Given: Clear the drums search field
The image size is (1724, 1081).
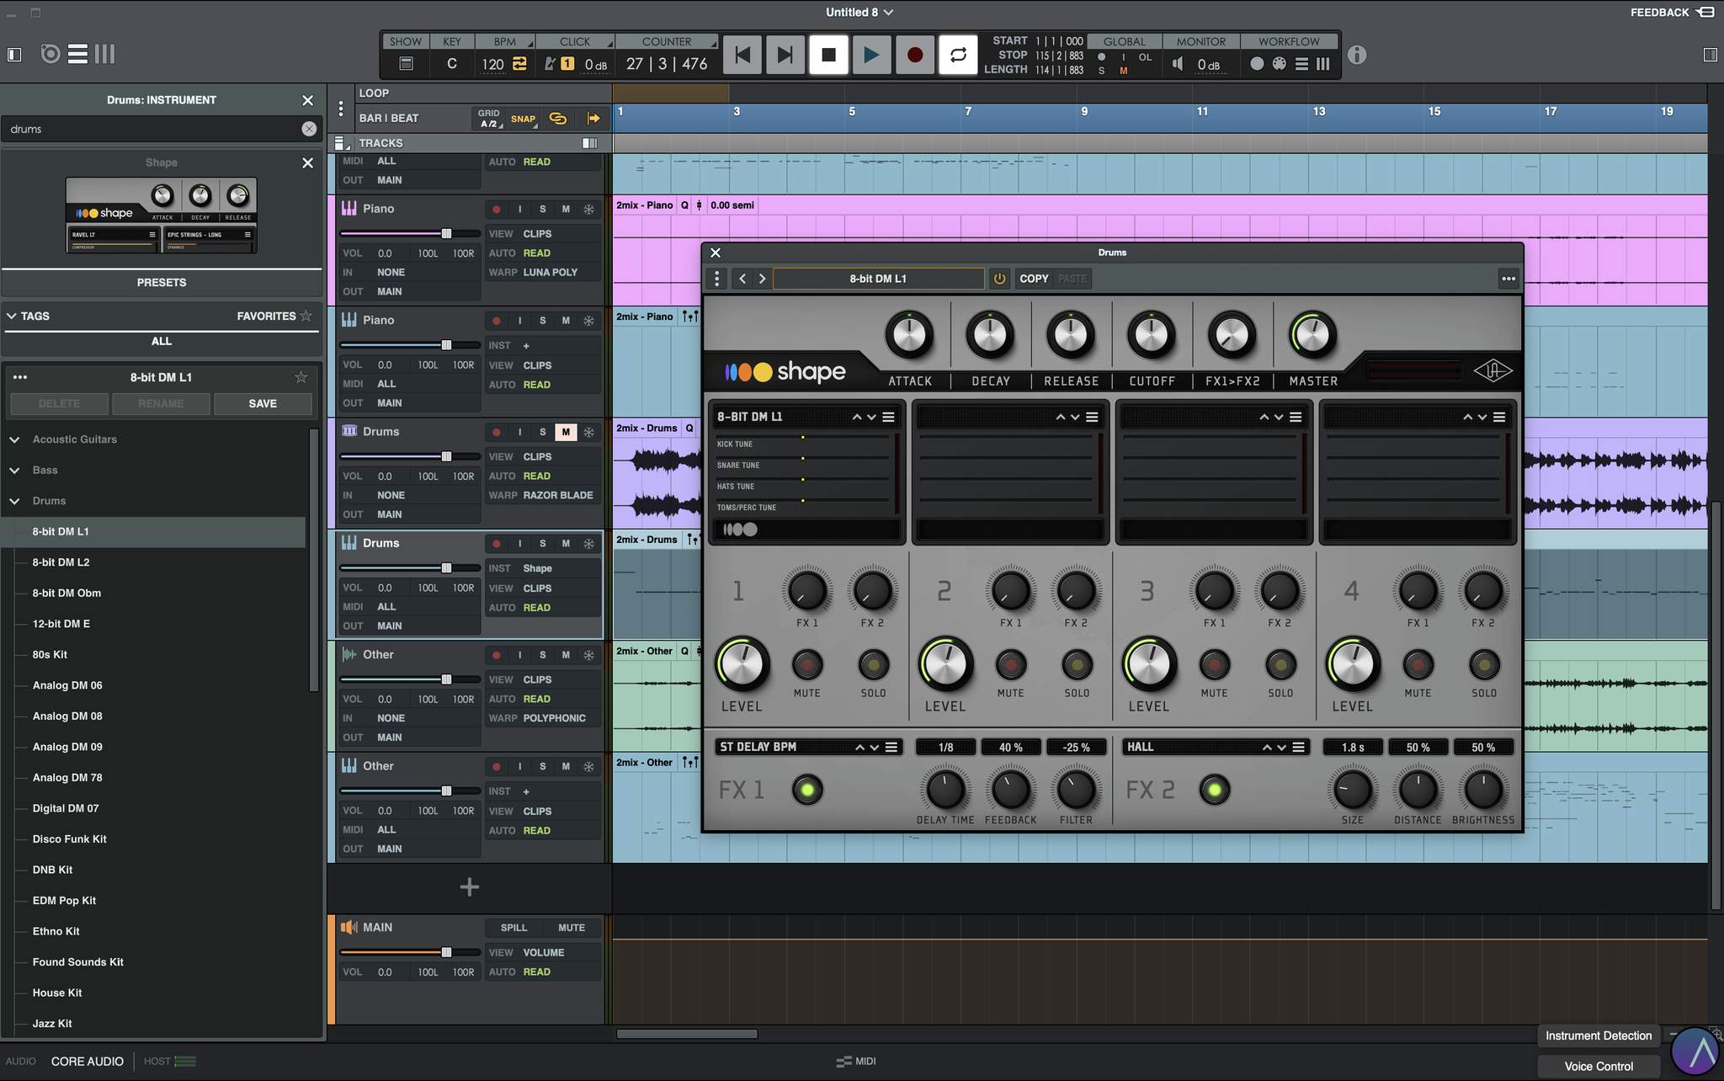Looking at the screenshot, I should pos(309,129).
